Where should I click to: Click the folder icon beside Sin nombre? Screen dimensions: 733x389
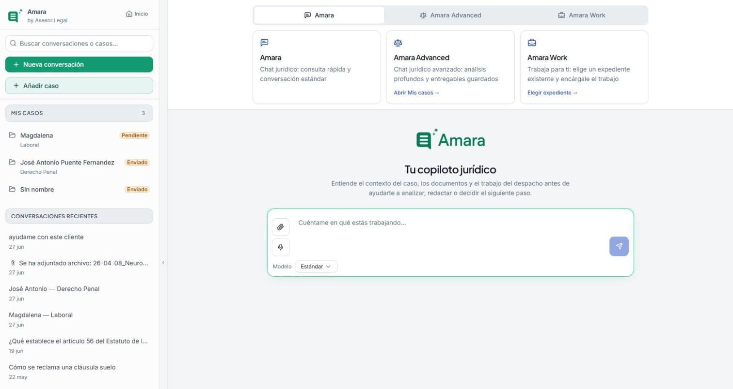click(12, 189)
